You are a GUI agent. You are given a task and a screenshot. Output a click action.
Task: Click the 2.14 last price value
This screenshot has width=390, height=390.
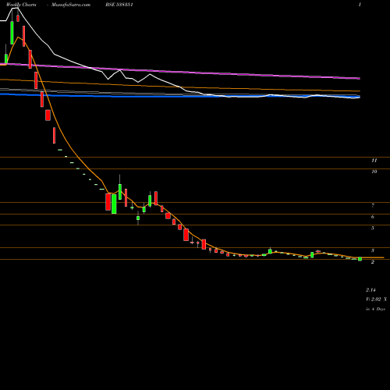[370, 289]
